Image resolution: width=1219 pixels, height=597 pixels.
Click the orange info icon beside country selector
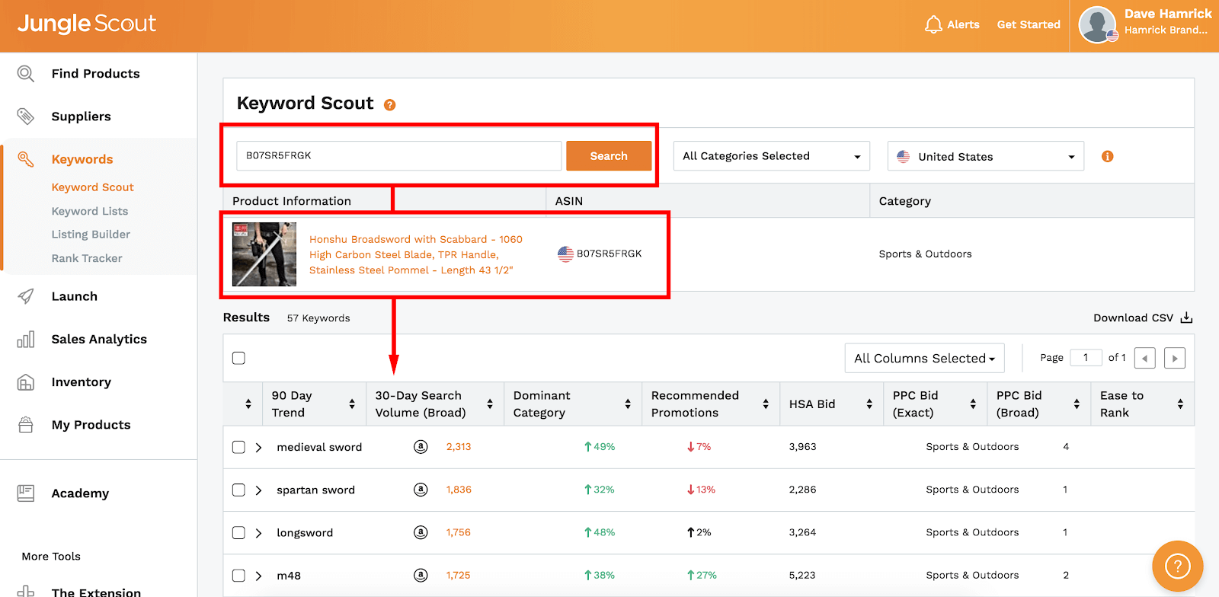click(1107, 156)
